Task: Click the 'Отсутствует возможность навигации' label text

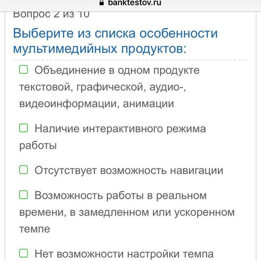Action: coord(129,171)
